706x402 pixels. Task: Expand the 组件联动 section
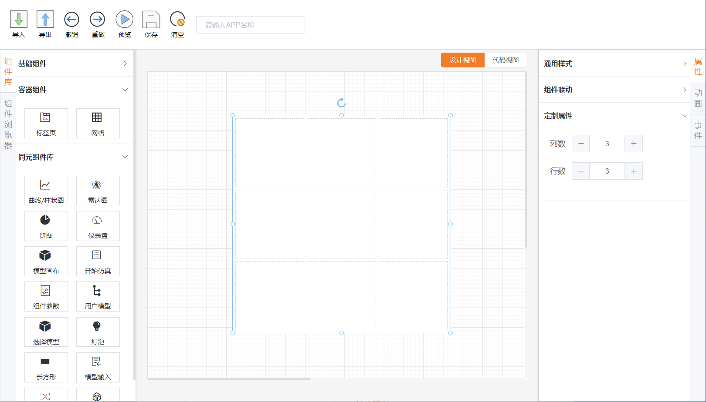click(614, 90)
